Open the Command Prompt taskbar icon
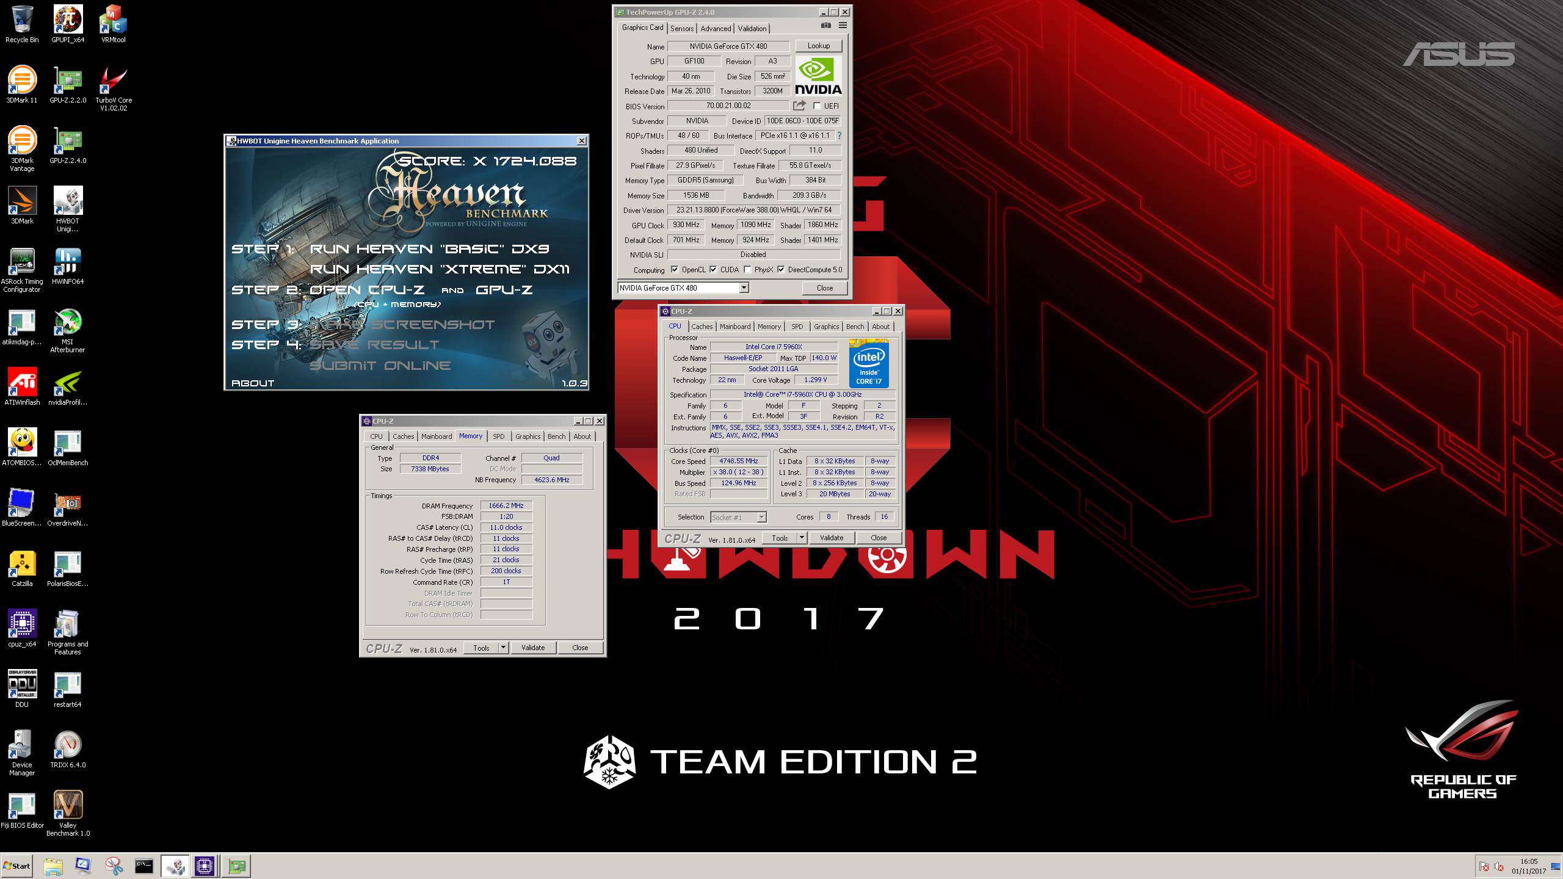Screen dimensions: 1563x879 [x=144, y=866]
